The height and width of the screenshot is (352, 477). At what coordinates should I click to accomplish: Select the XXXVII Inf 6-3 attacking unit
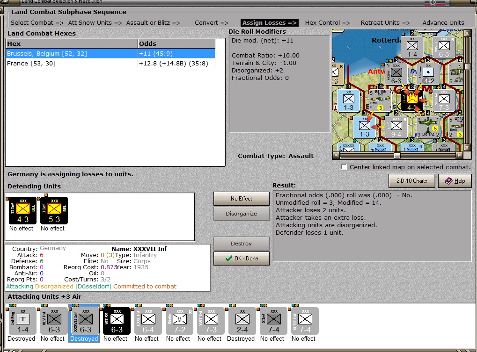(86, 321)
